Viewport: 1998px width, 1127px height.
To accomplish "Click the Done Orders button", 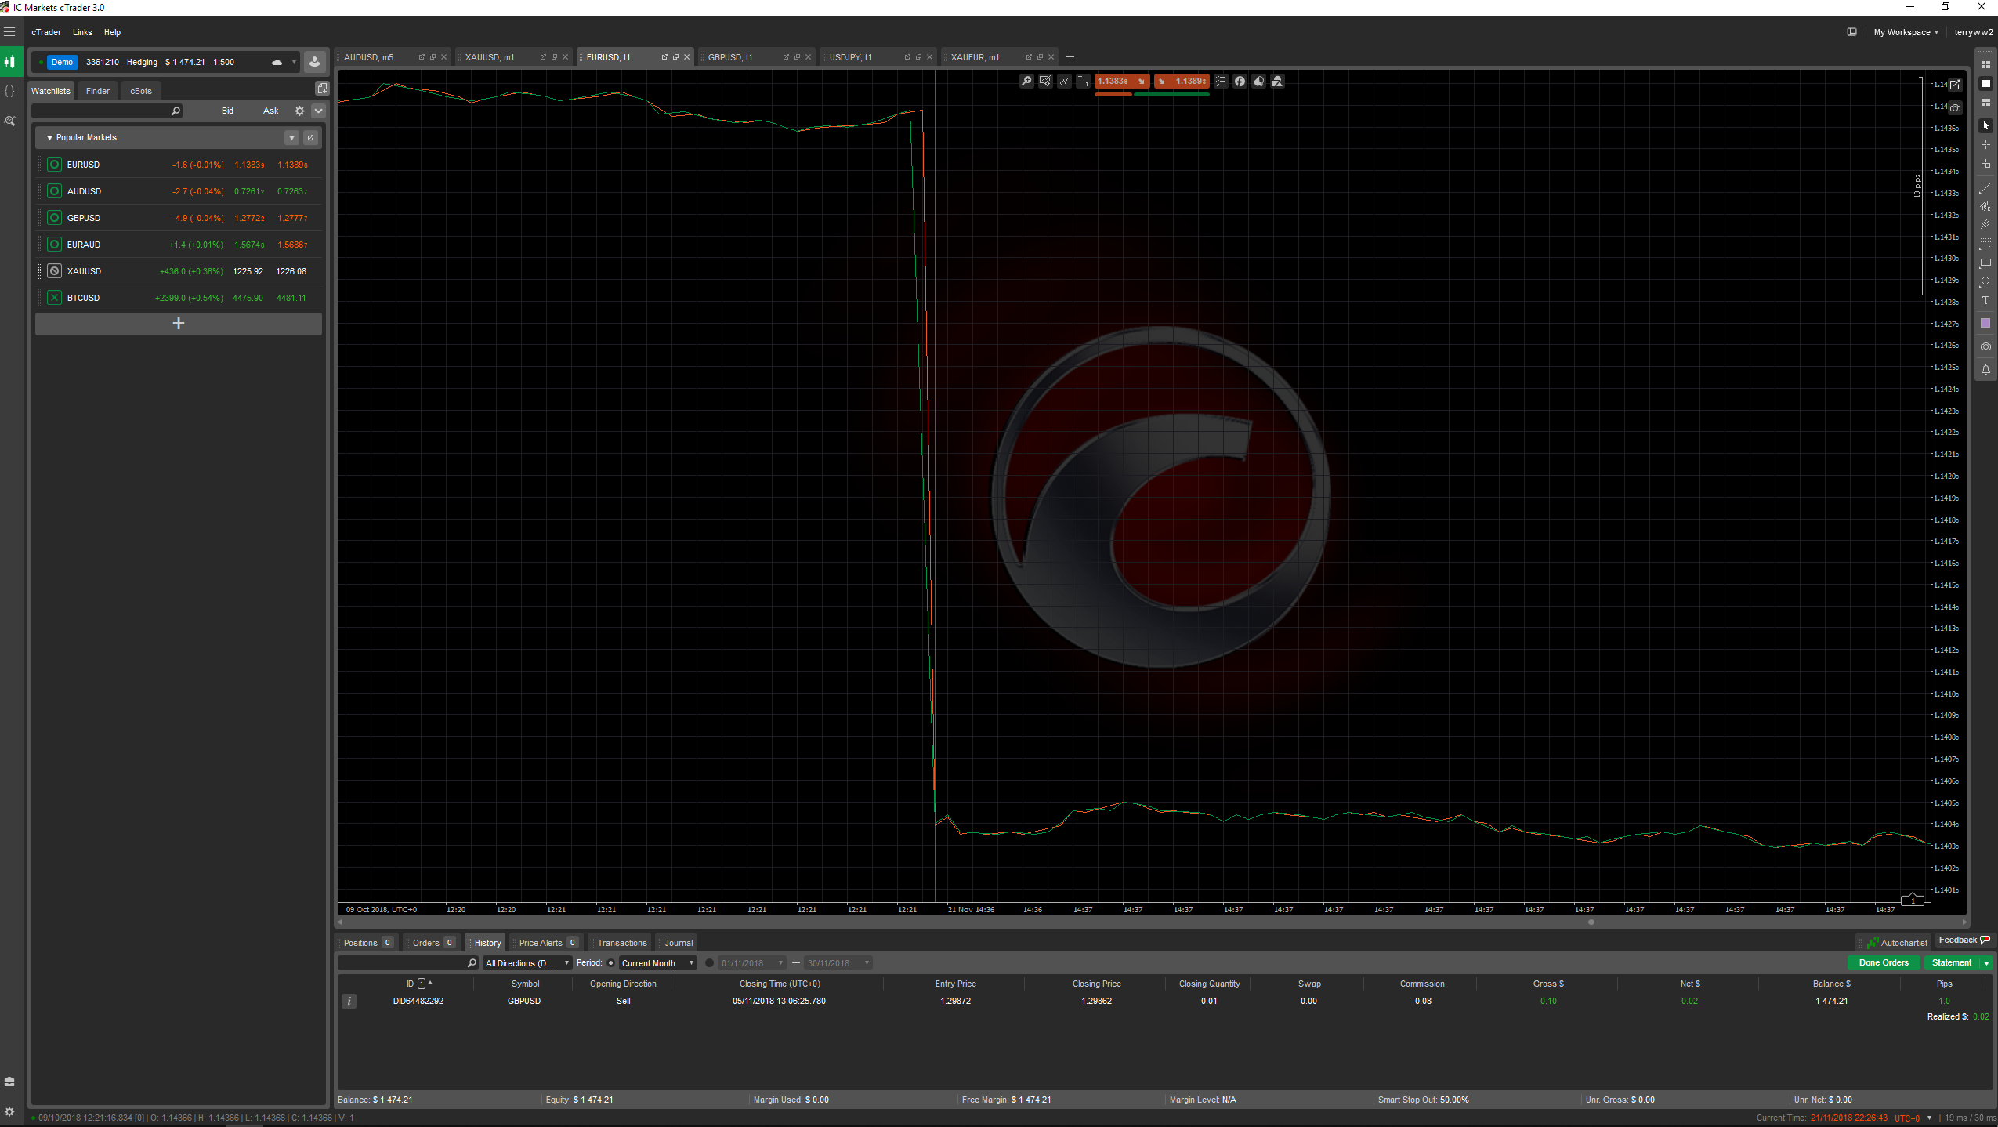I will (x=1884, y=963).
